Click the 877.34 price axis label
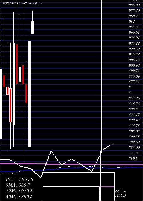 (134, 82)
